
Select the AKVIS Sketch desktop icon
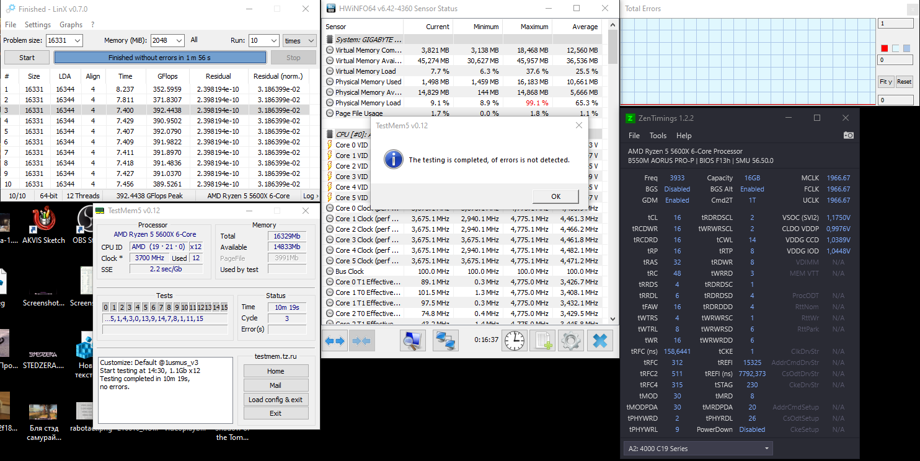click(43, 226)
